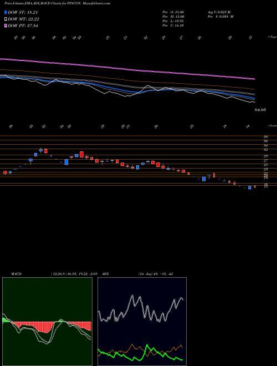Click the price axis label 27
Screen dimensions: 277x366
(x=265, y=161)
